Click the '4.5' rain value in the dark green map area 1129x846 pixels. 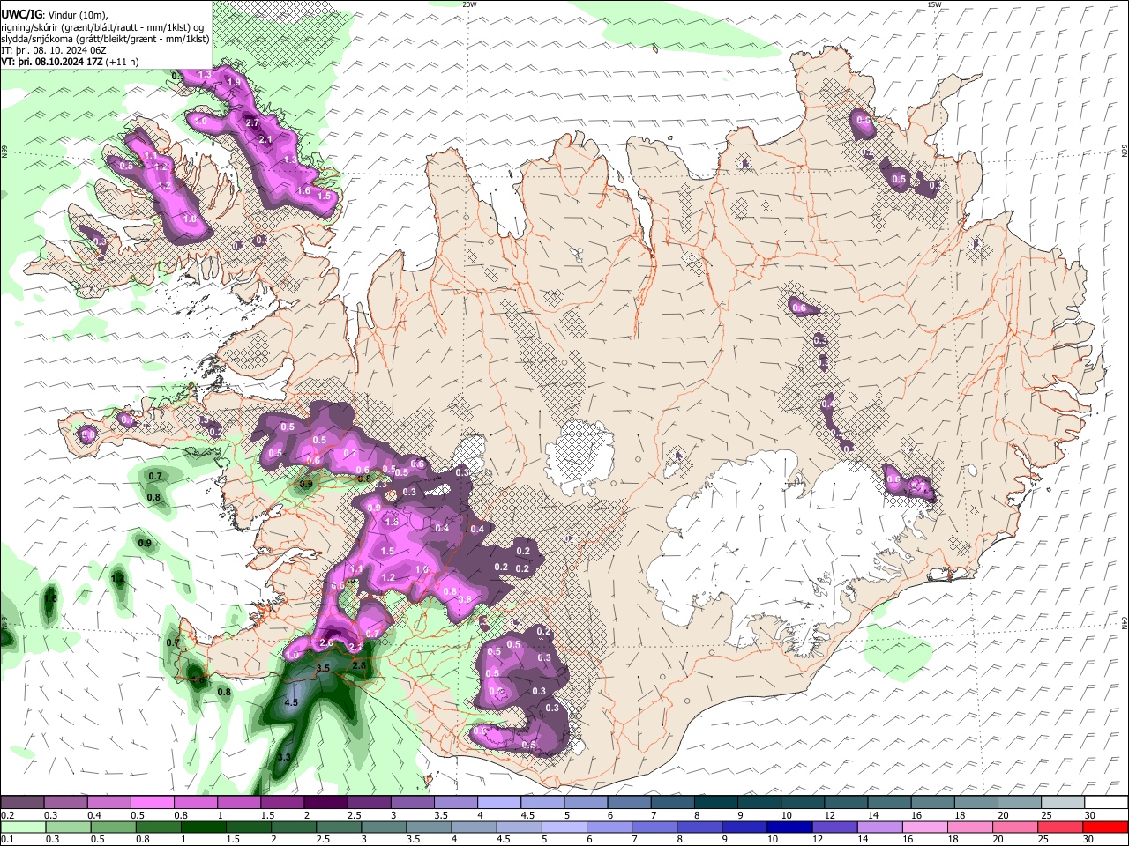292,703
